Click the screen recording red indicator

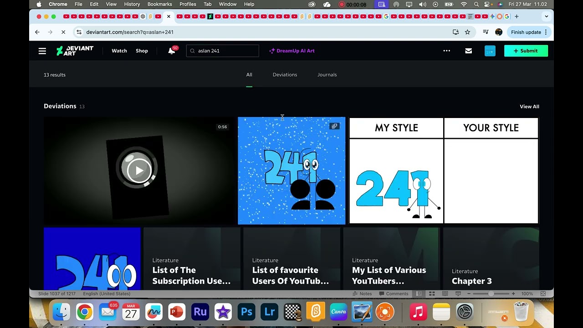(x=342, y=4)
